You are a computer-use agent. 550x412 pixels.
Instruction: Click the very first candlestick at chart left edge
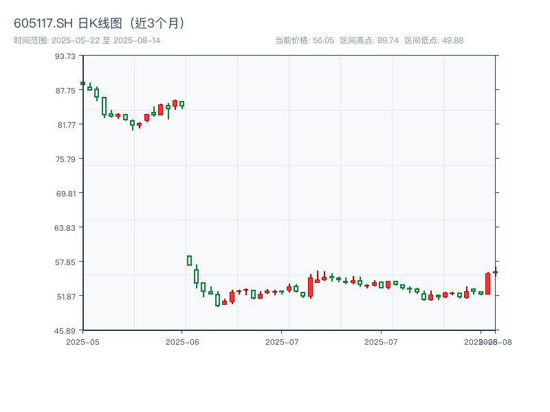pyautogui.click(x=83, y=84)
